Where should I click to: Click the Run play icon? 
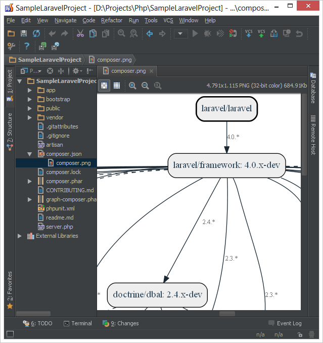pyautogui.click(x=195, y=34)
